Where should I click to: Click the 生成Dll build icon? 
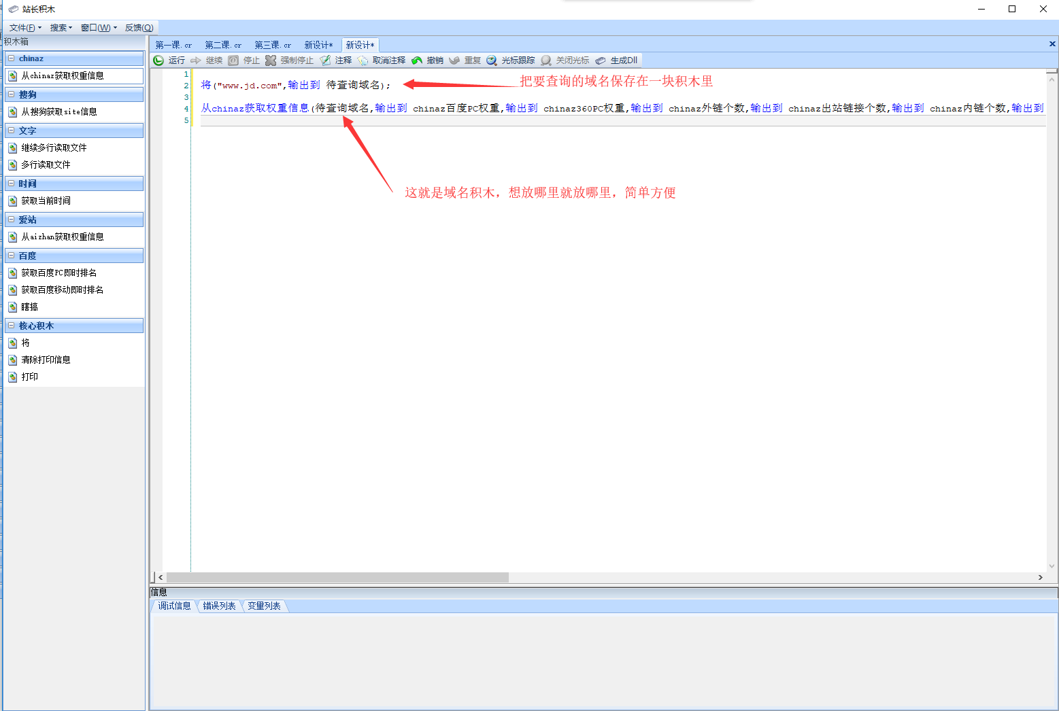coord(601,60)
